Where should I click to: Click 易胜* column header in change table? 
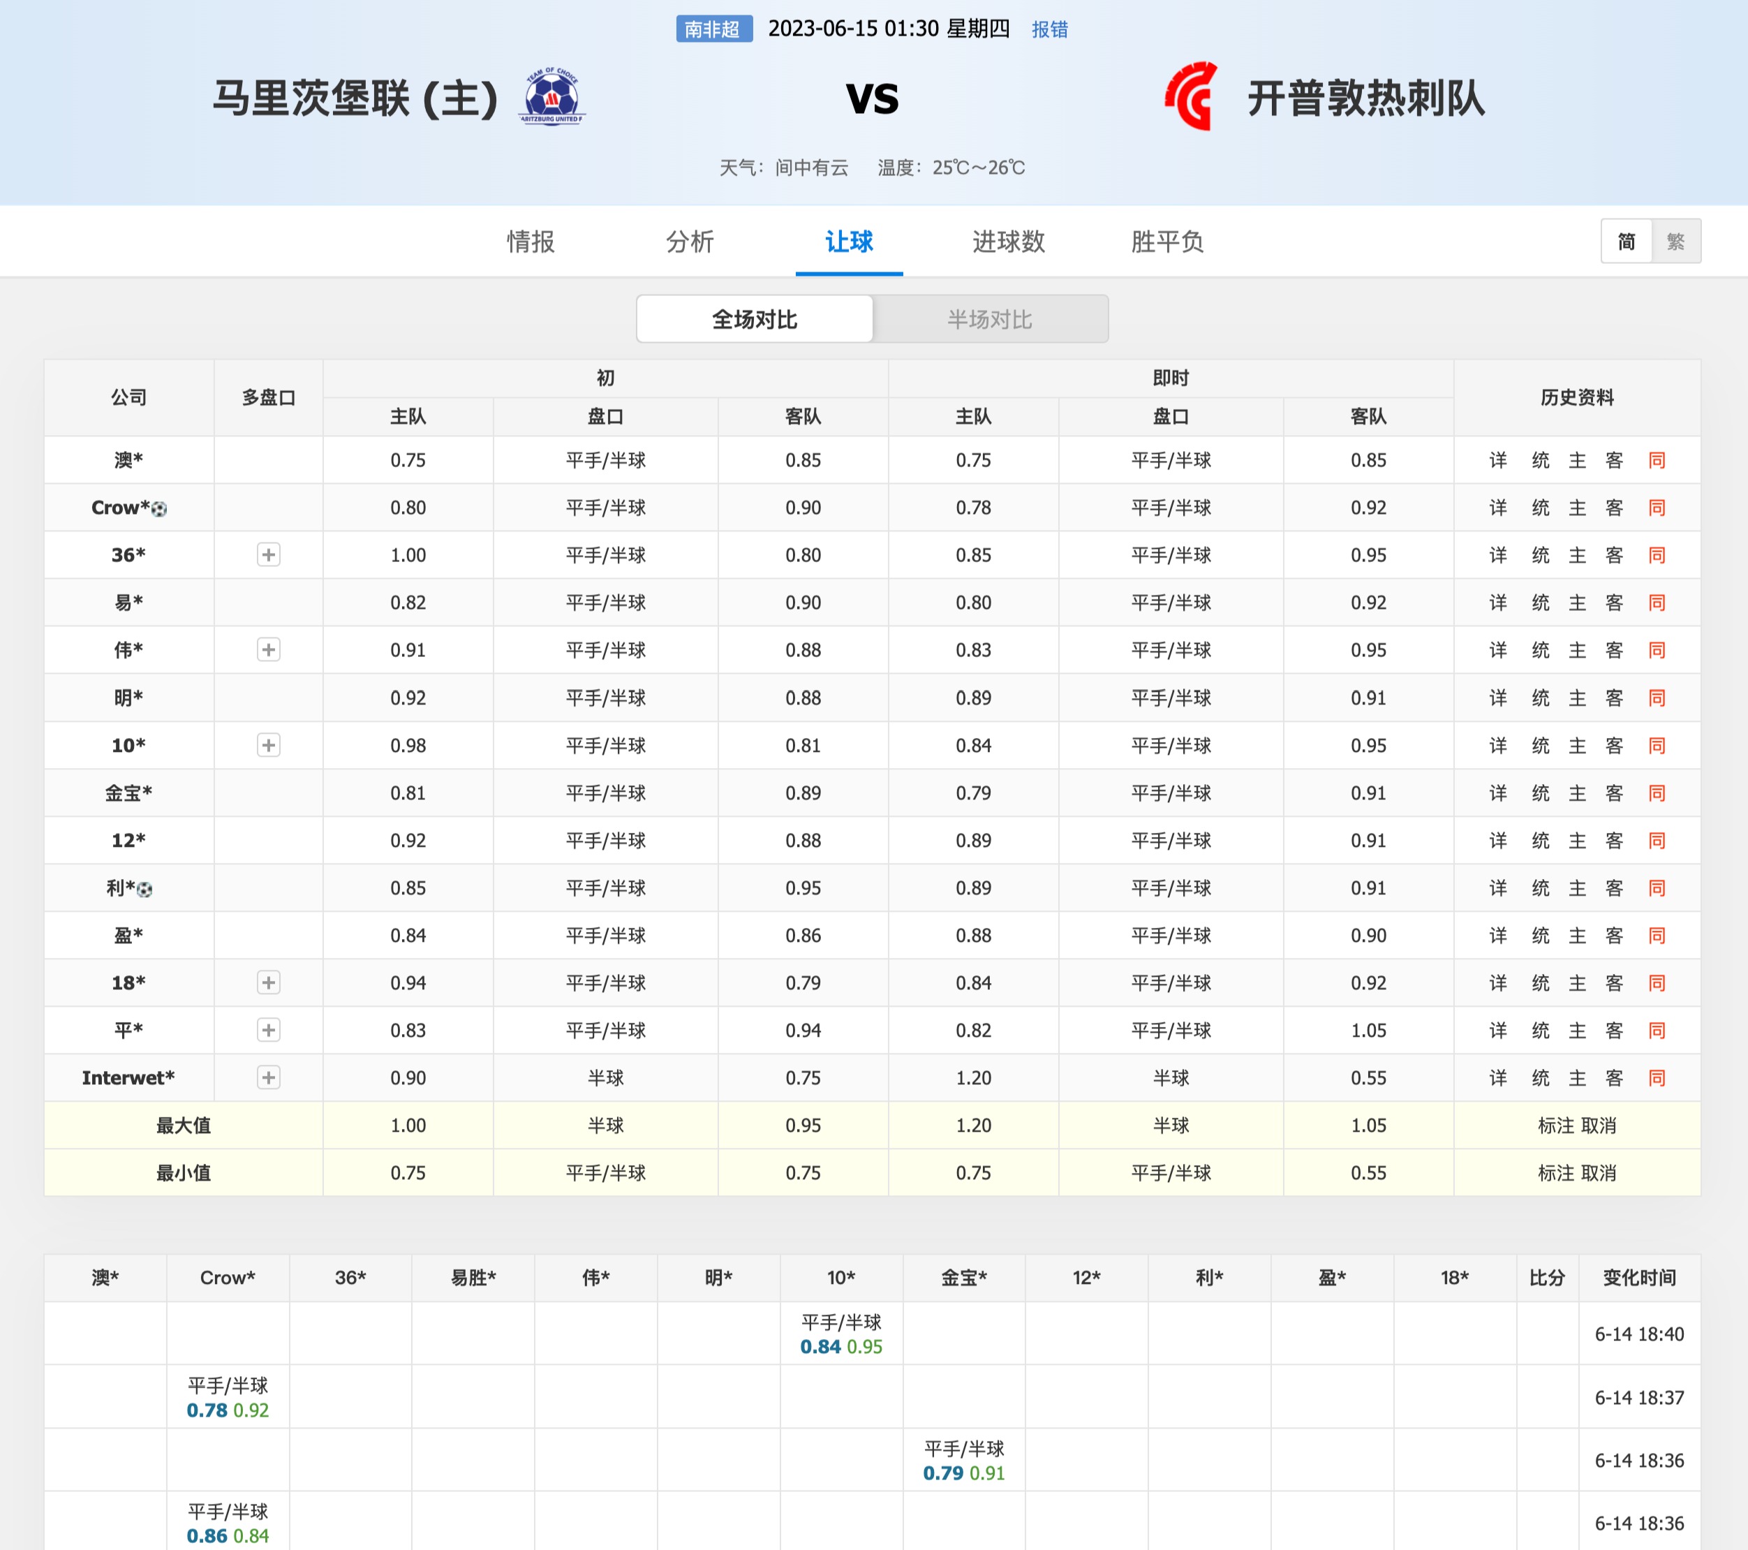(x=473, y=1278)
